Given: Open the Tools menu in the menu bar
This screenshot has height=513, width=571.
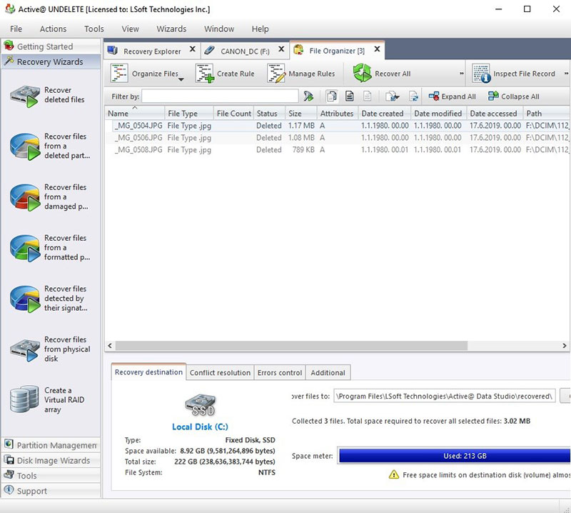Looking at the screenshot, I should (x=94, y=29).
